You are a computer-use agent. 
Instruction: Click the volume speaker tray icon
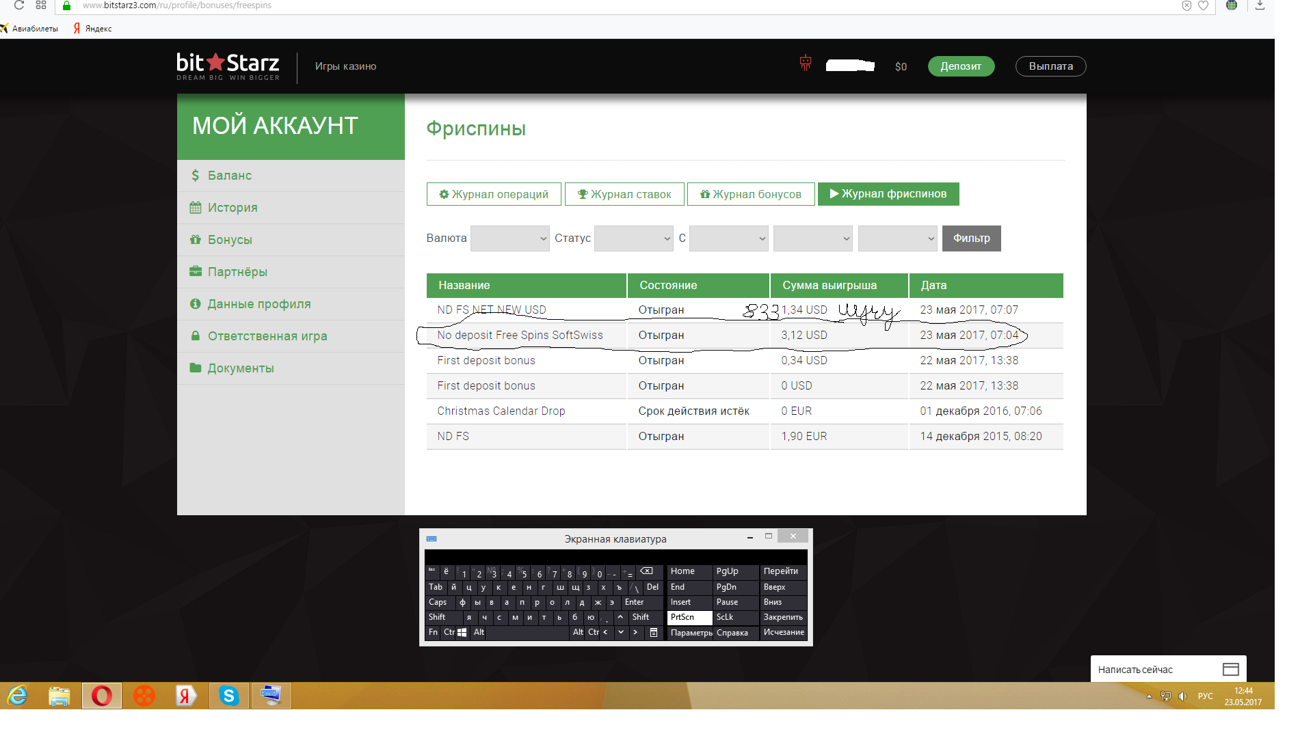coord(1182,696)
